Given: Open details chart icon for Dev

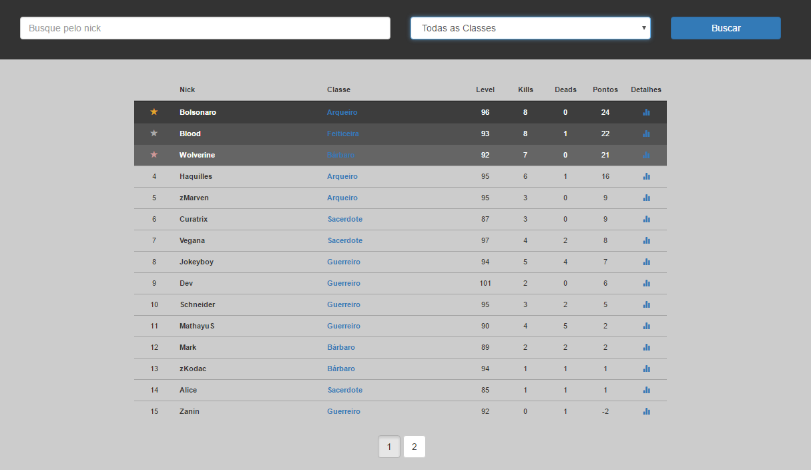Looking at the screenshot, I should (x=646, y=283).
